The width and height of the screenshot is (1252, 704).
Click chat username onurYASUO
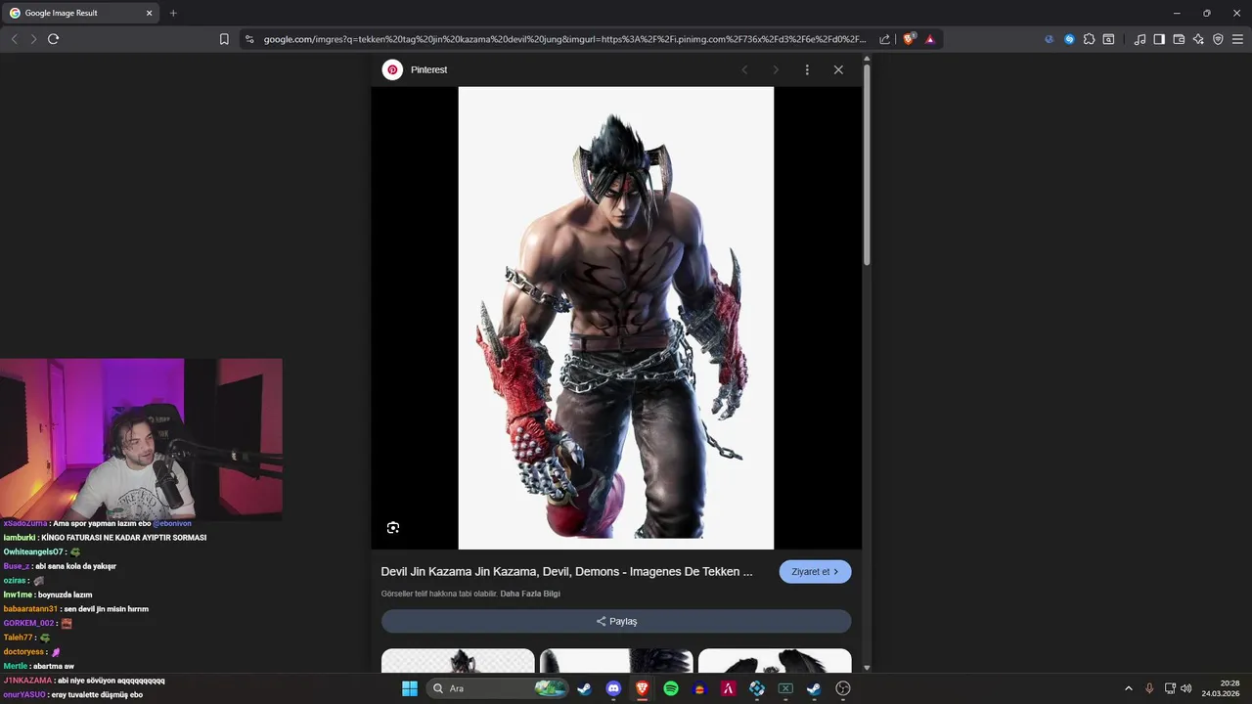[x=23, y=694]
